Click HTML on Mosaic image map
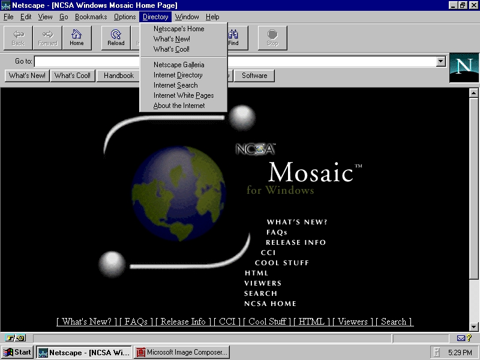The image size is (480, 360). (257, 273)
